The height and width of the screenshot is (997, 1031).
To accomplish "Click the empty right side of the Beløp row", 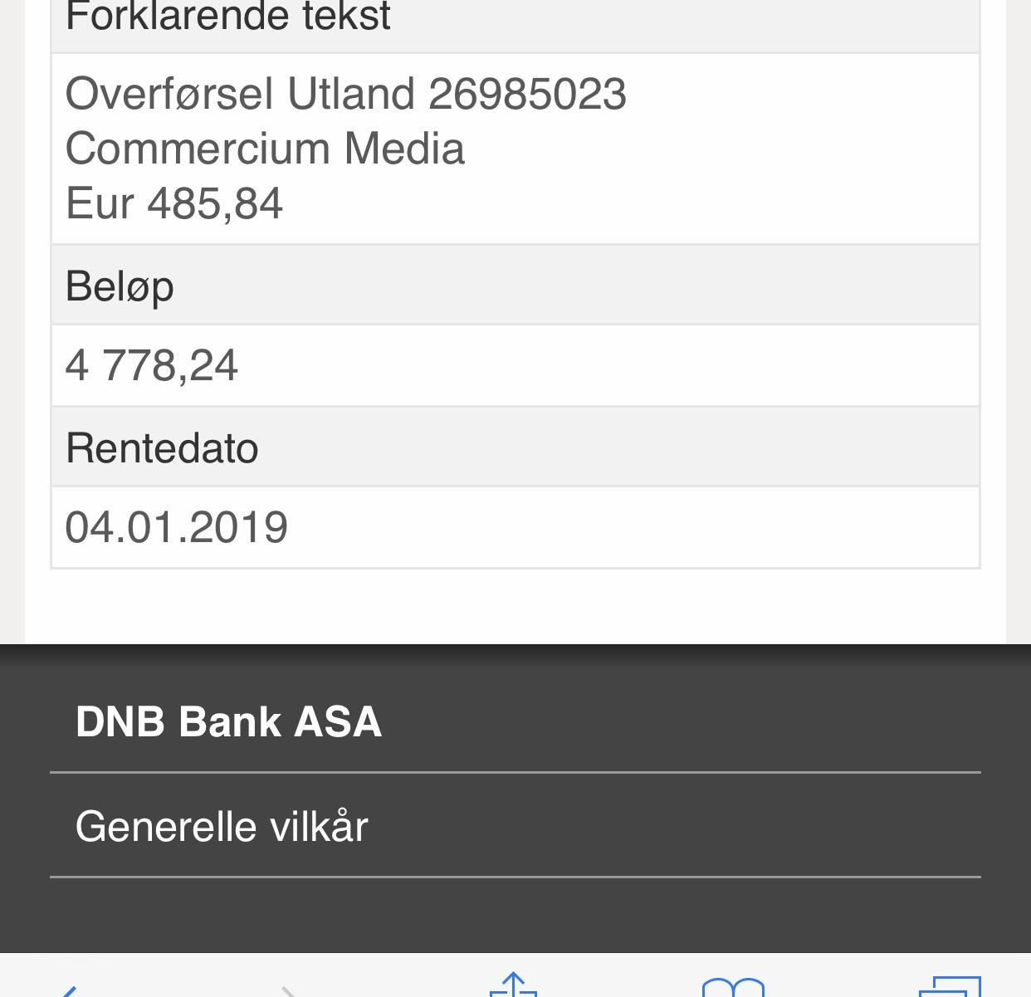I will tap(747, 286).
